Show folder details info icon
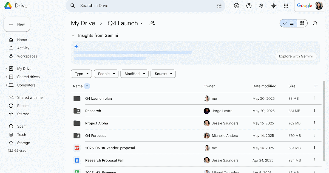 tap(315, 23)
